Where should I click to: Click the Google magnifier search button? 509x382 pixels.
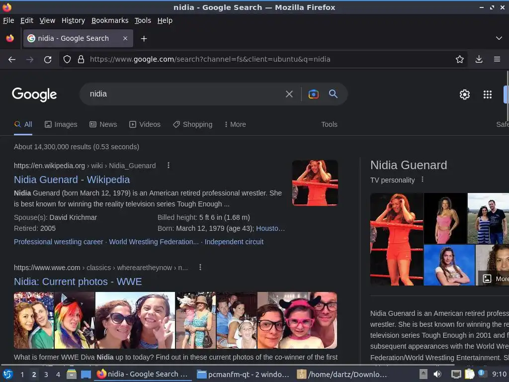333,94
